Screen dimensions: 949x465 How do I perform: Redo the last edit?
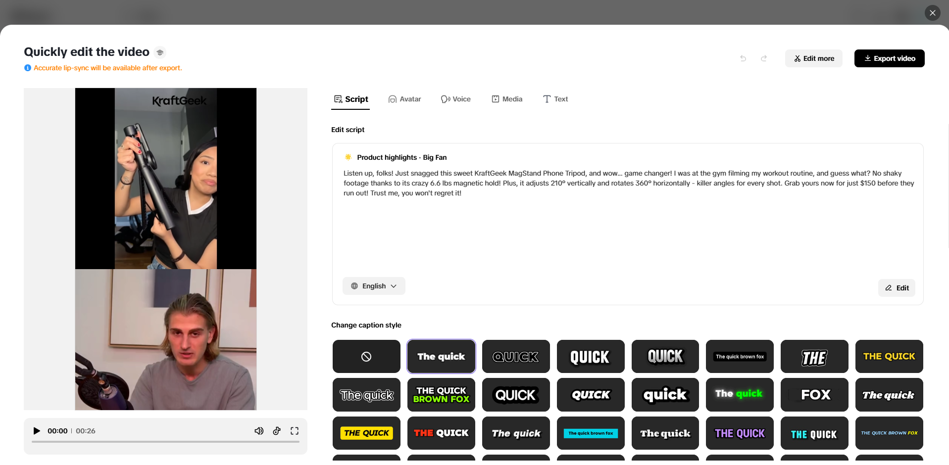pos(764,58)
